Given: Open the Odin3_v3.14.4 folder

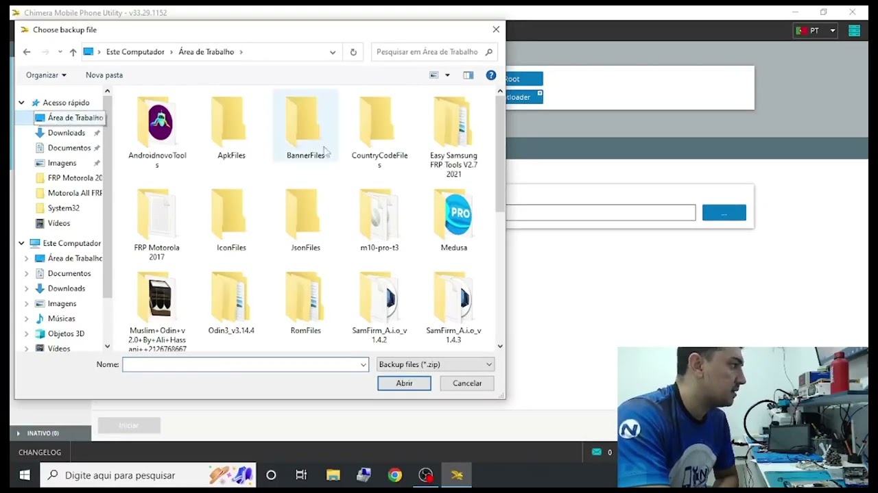Looking at the screenshot, I should [x=231, y=303].
